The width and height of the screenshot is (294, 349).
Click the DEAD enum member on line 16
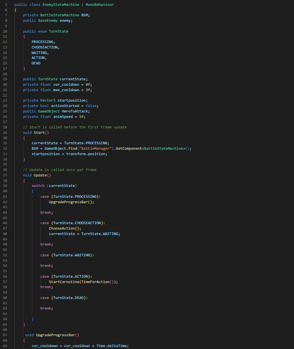[36, 63]
